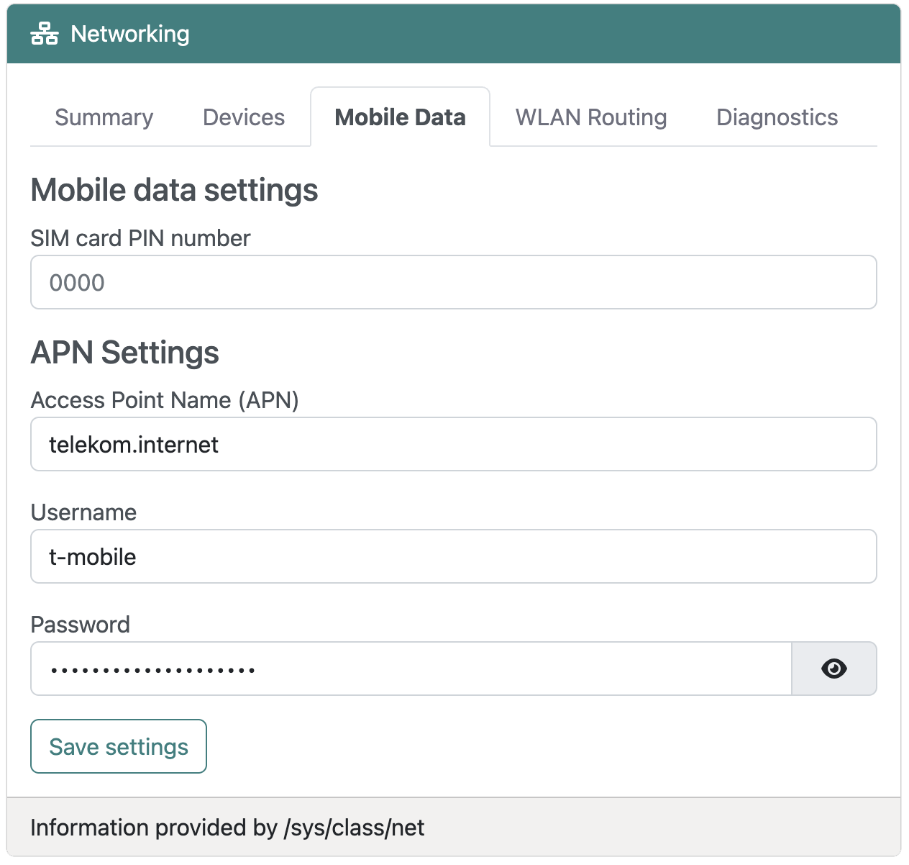
Task: Click the Networking icon in header
Action: pos(45,34)
